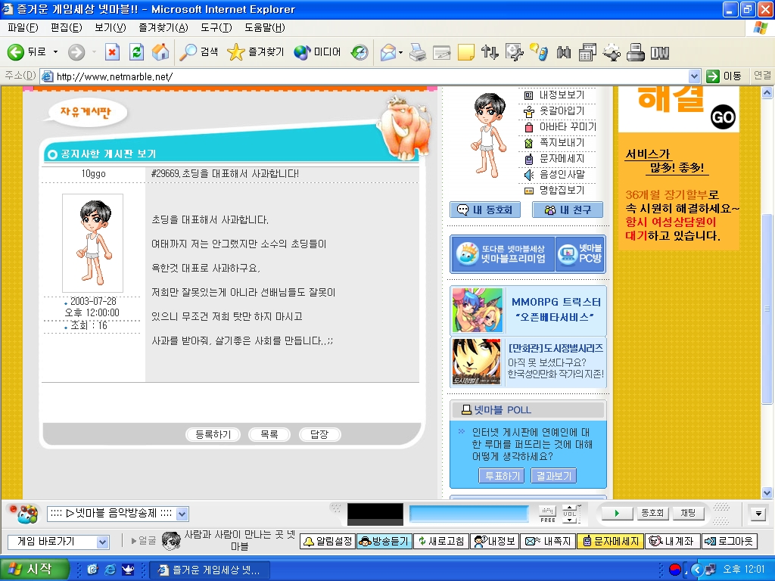Expand the address bar URL dropdown
This screenshot has height=581, width=775.
click(694, 76)
